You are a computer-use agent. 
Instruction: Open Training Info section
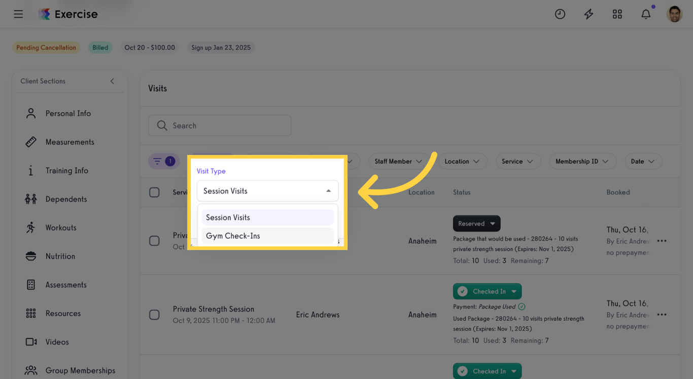[66, 171]
